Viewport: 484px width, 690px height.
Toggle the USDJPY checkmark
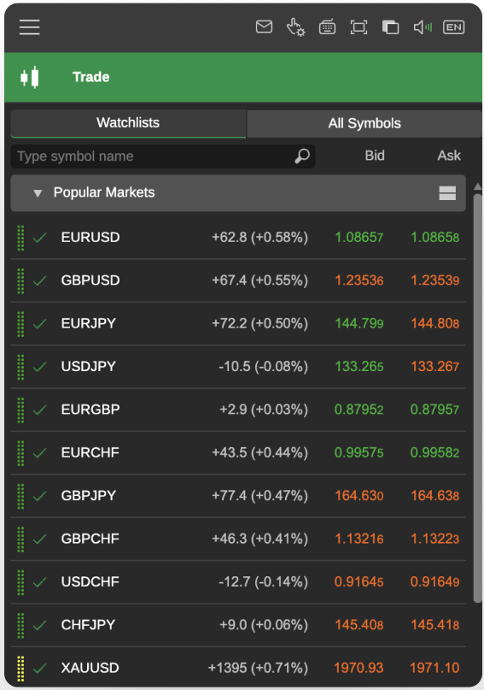(40, 367)
